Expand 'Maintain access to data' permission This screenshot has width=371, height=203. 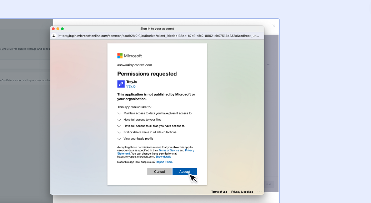point(119,114)
